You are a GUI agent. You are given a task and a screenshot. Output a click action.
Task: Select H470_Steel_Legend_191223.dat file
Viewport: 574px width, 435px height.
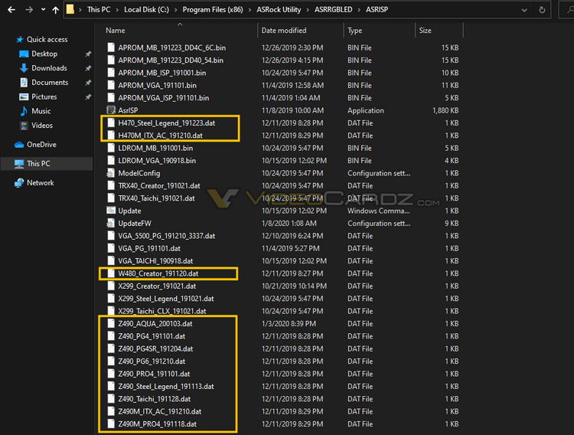coord(167,123)
